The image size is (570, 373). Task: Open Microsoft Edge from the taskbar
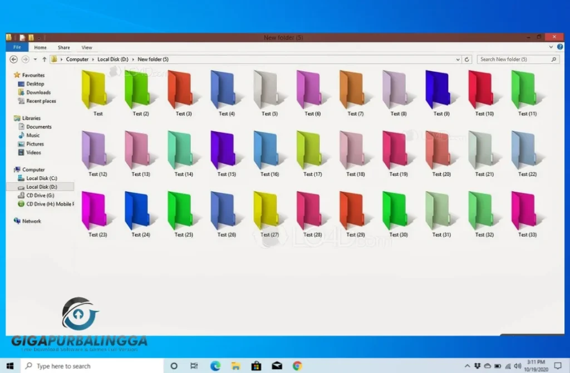coord(214,365)
